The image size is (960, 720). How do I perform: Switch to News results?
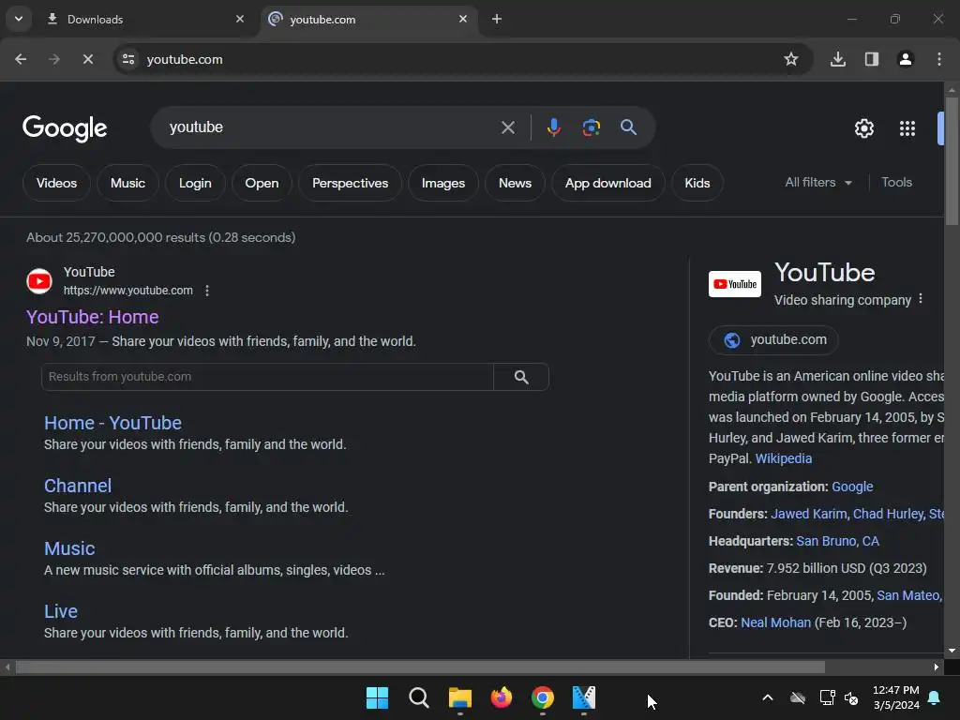coord(515,183)
